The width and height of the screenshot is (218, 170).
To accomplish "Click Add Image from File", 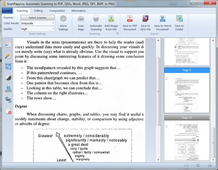I will click(x=111, y=19).
